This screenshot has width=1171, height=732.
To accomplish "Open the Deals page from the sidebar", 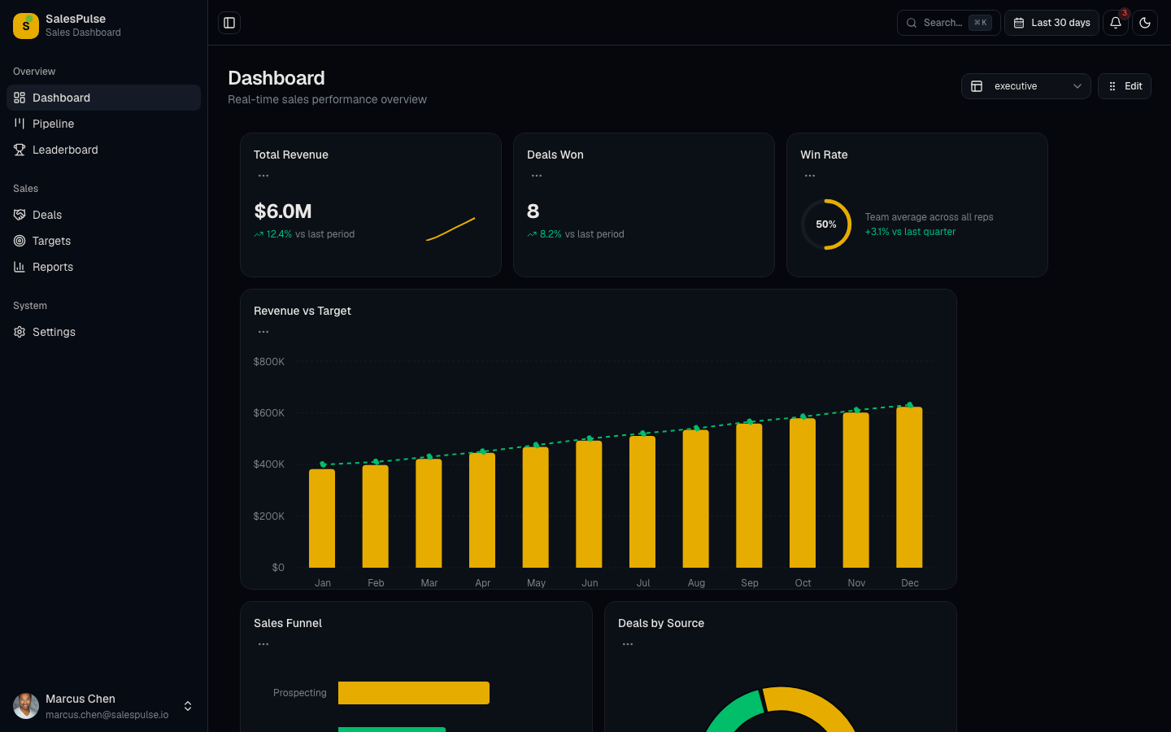I will tap(47, 215).
